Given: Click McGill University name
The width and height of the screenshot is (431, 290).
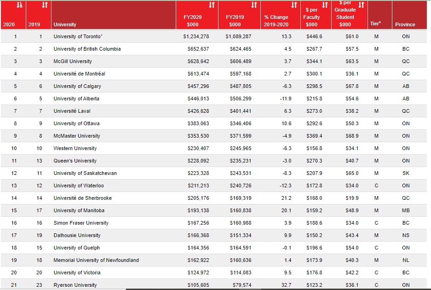Looking at the screenshot, I should pyautogui.click(x=73, y=61).
